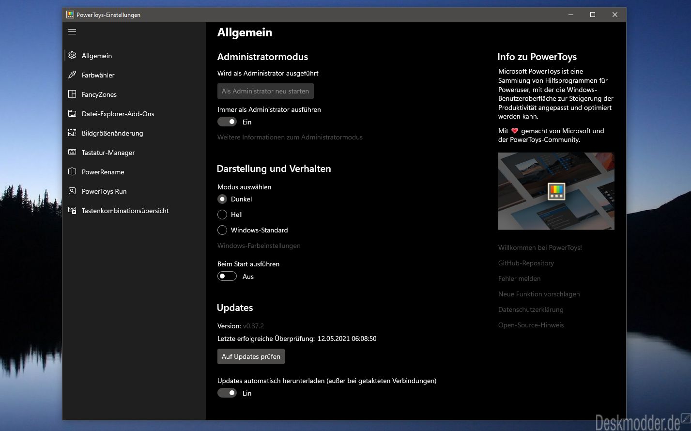
Task: Click 'Auf Updates prüfen' button
Action: pyautogui.click(x=251, y=356)
